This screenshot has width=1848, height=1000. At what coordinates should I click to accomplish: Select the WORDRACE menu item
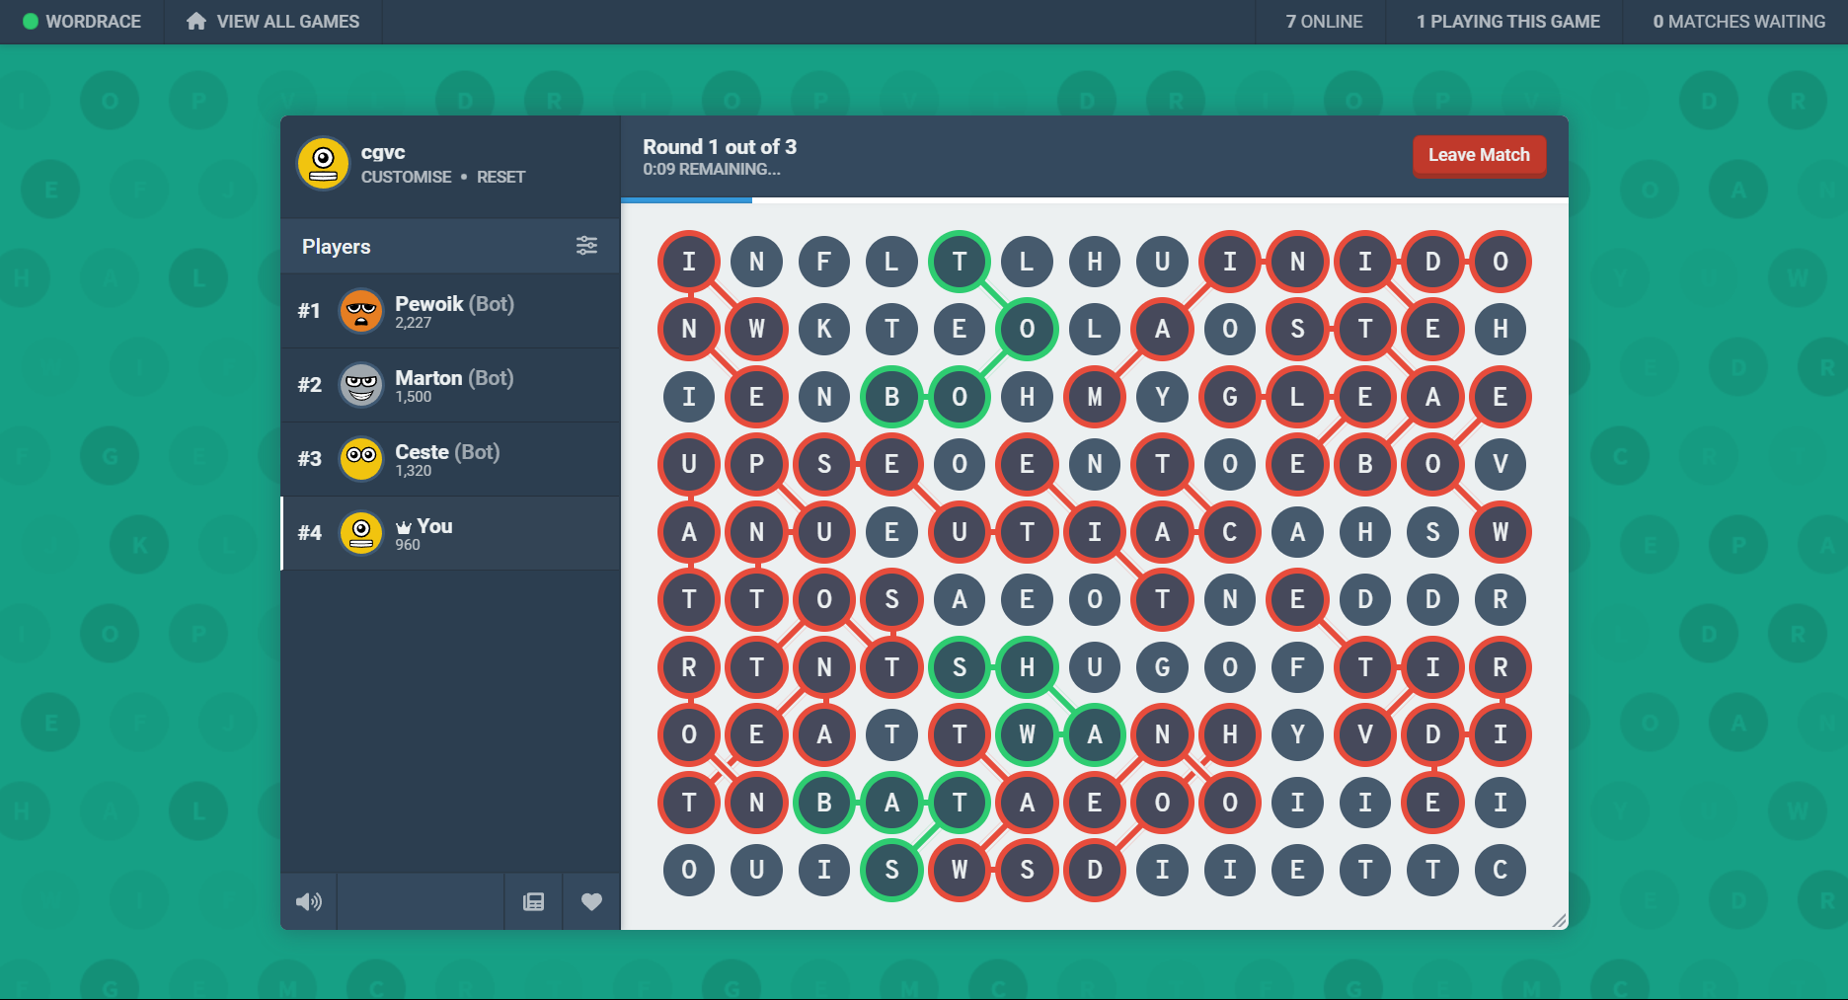coord(94,21)
